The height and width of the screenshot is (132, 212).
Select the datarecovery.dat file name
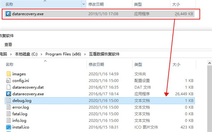point(28,87)
